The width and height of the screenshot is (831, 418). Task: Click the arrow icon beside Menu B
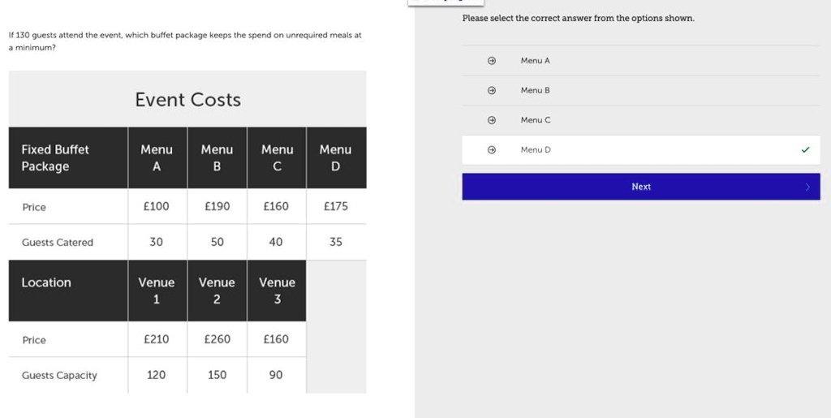click(491, 91)
